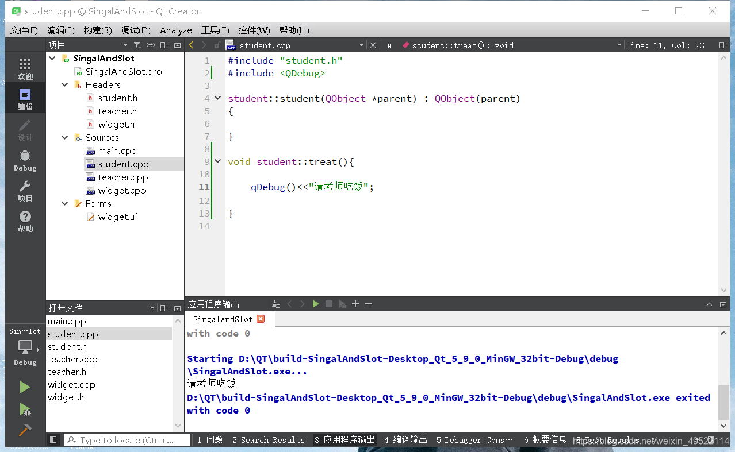Show the 4 编译输出 pane

click(406, 439)
